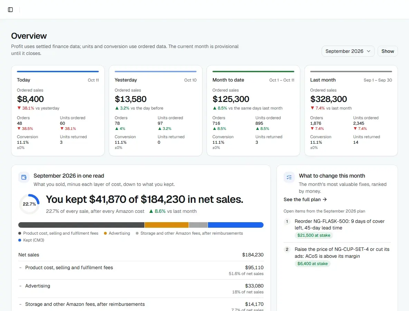
Task: Click the $125,300 ordered sales value
Action: [x=231, y=99]
